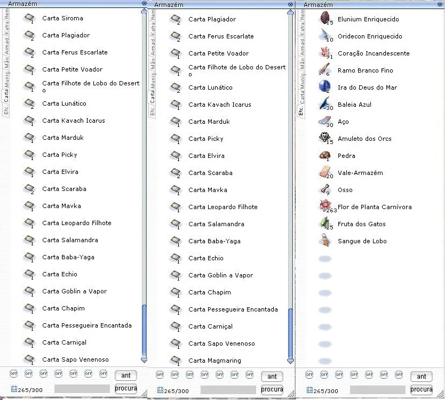Focus the search field in right window
This screenshot has width=445, height=400.
pos(378,390)
